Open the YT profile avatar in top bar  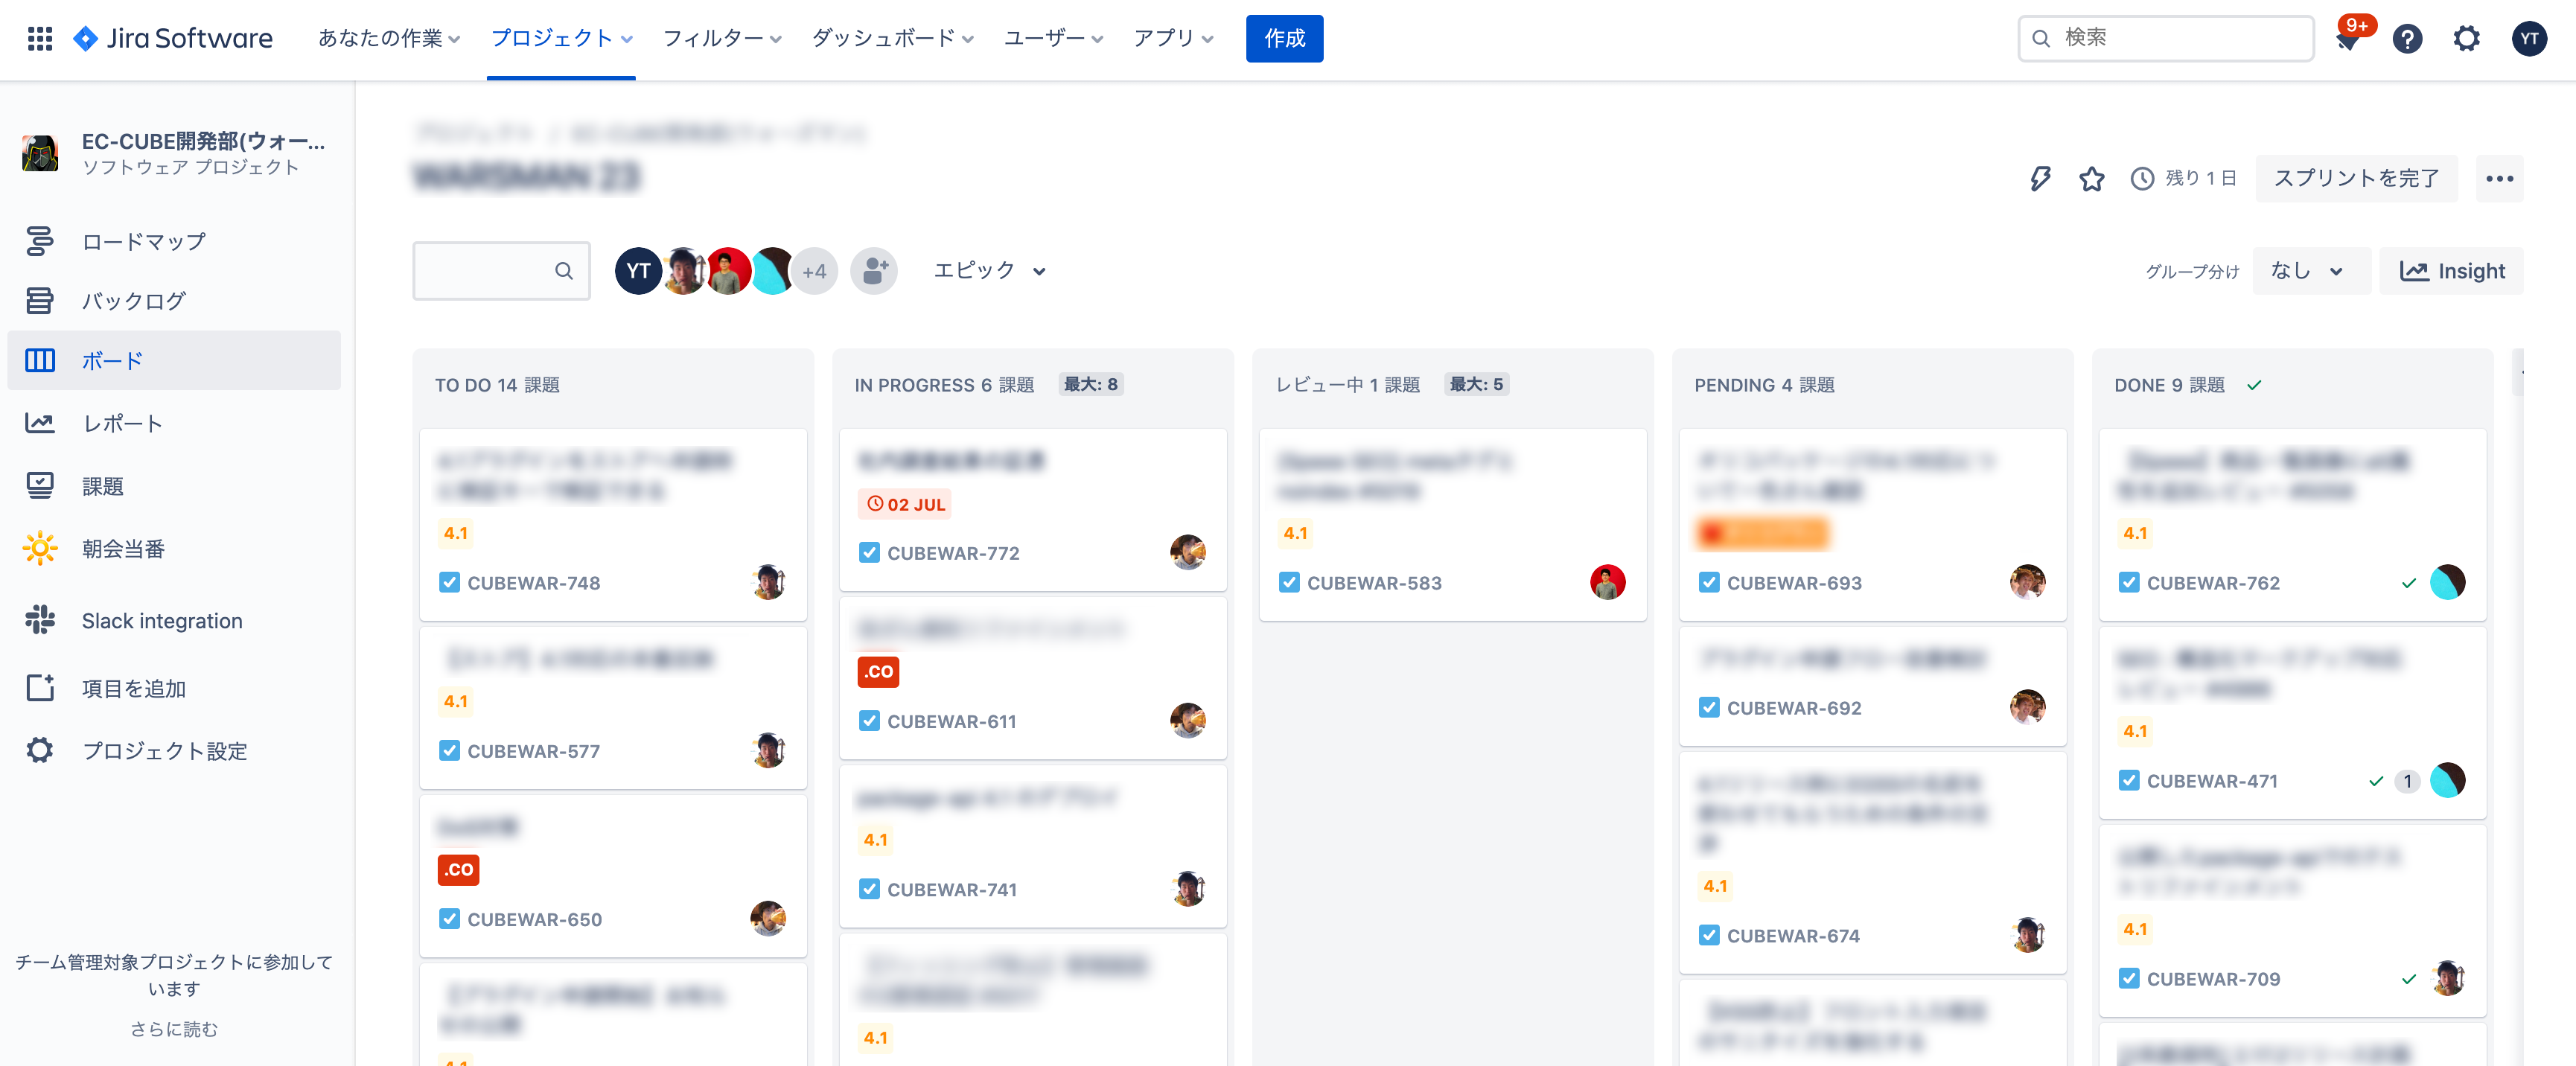click(x=2529, y=39)
